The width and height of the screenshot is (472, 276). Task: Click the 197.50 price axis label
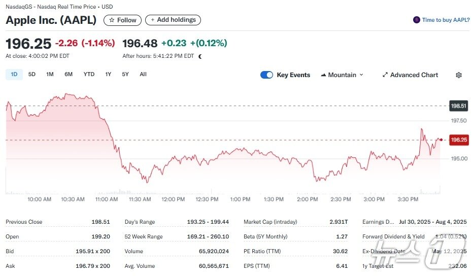[459, 121]
